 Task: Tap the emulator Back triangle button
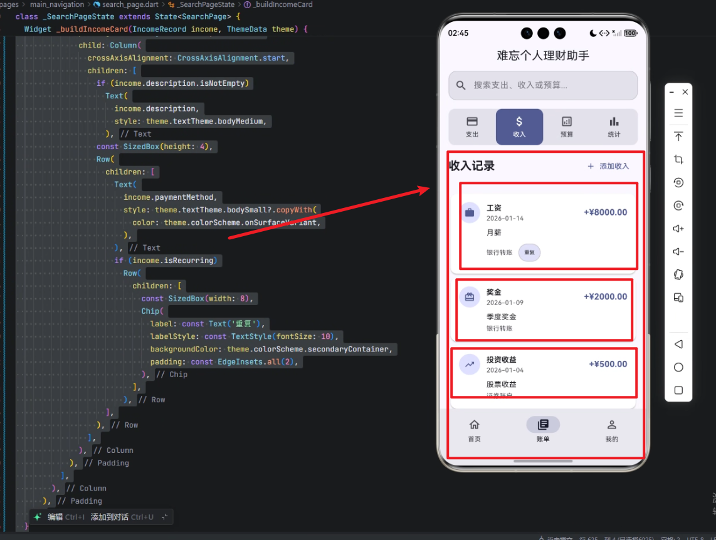tap(678, 344)
